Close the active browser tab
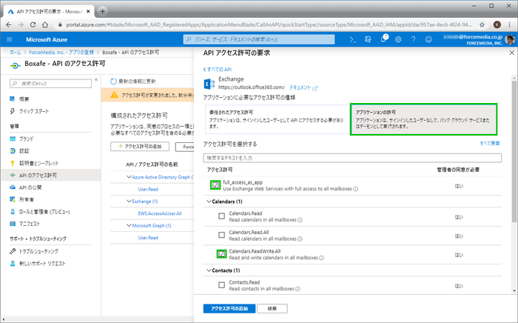Image resolution: width=518 pixels, height=323 pixels. point(88,12)
